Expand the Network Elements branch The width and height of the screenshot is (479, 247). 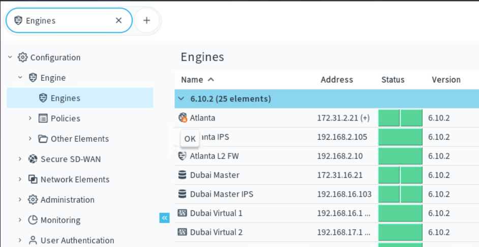(20, 179)
